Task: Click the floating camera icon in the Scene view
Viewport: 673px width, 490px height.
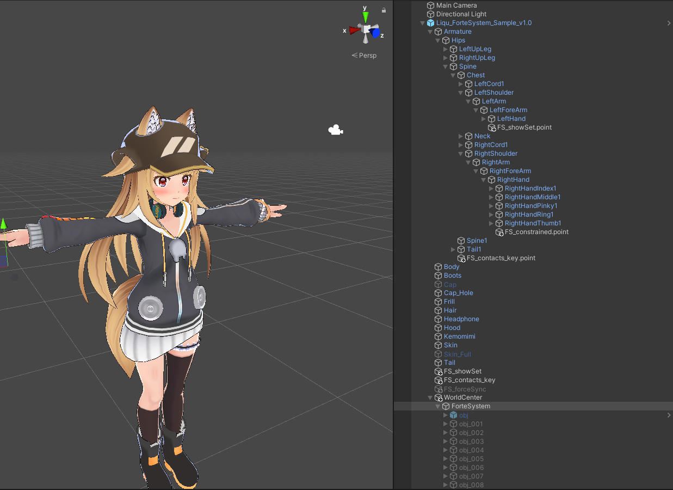Action: pos(335,130)
